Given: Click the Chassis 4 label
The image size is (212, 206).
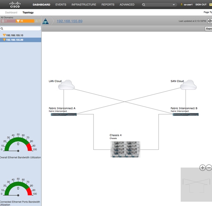Looking at the screenshot, I should pos(116,135).
